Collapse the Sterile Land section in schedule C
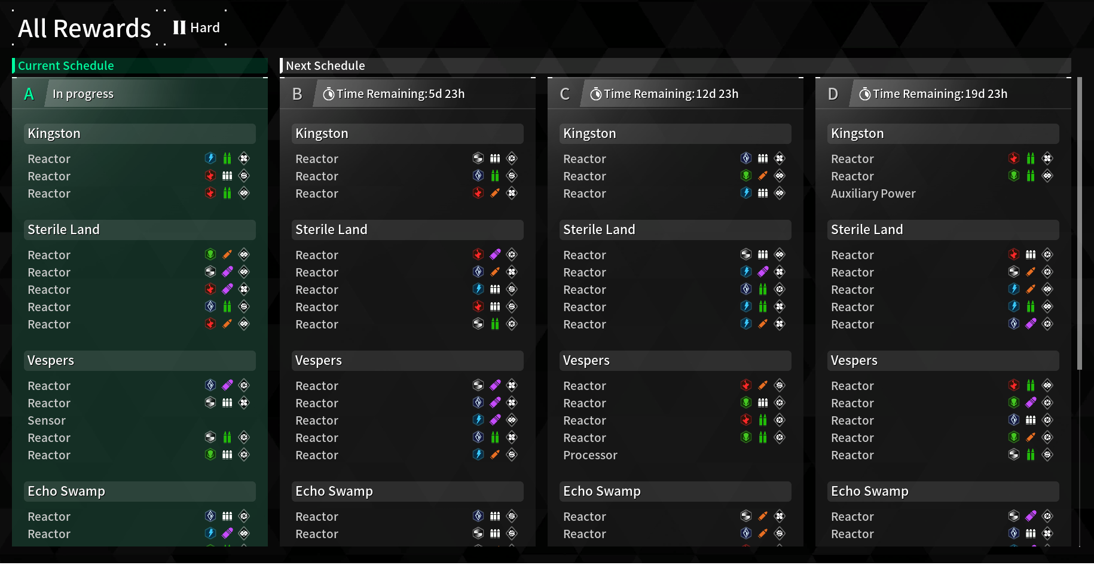This screenshot has height=565, width=1094. point(674,229)
